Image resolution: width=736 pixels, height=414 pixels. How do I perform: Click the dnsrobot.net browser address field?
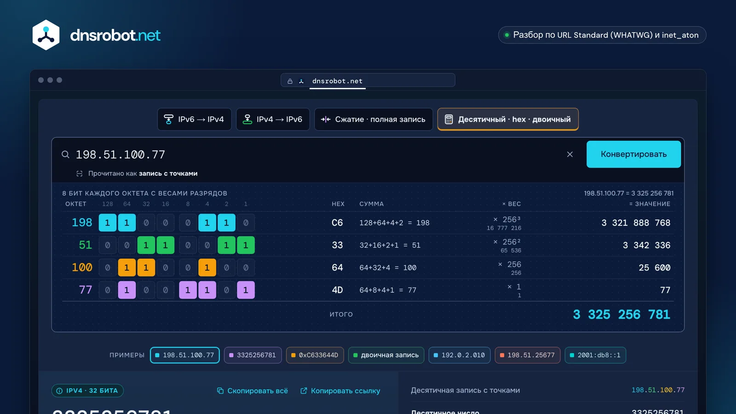coord(368,80)
